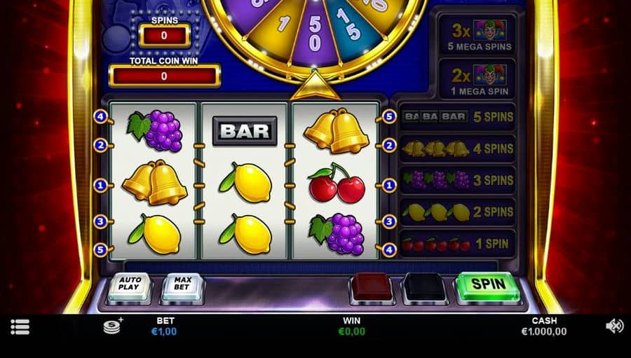Viewport: 631px width, 358px height.
Task: Click the BAR symbol on middle reel
Action: pos(245,131)
